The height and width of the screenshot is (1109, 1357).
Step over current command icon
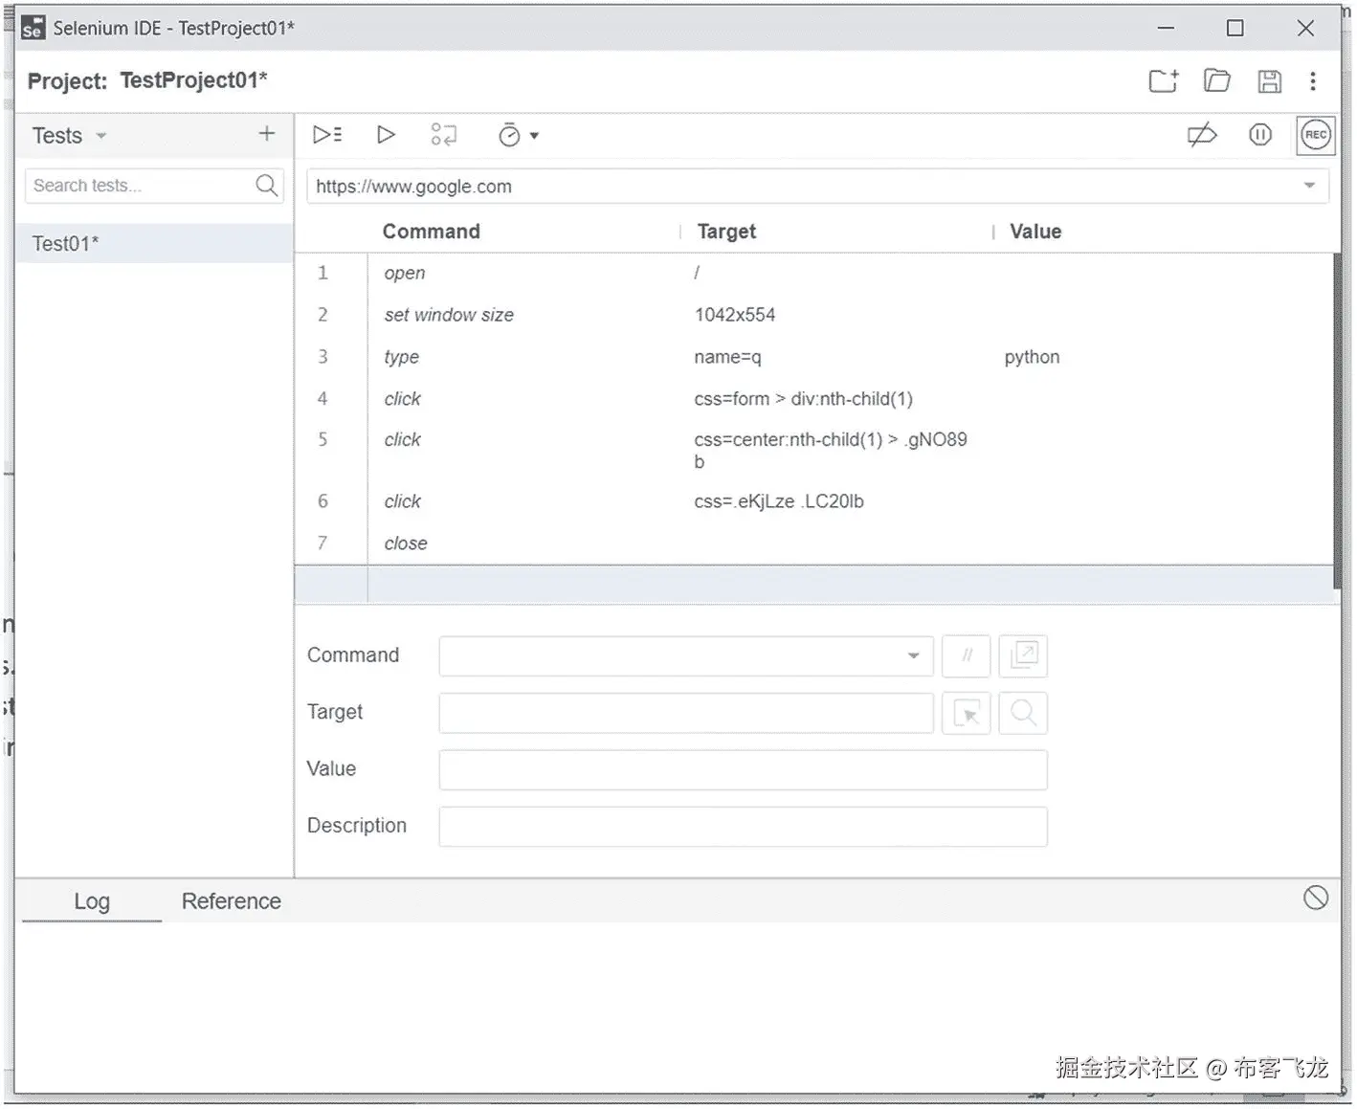tap(443, 135)
